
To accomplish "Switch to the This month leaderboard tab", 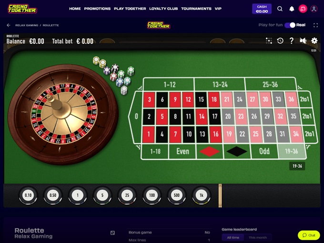I will click(258, 238).
